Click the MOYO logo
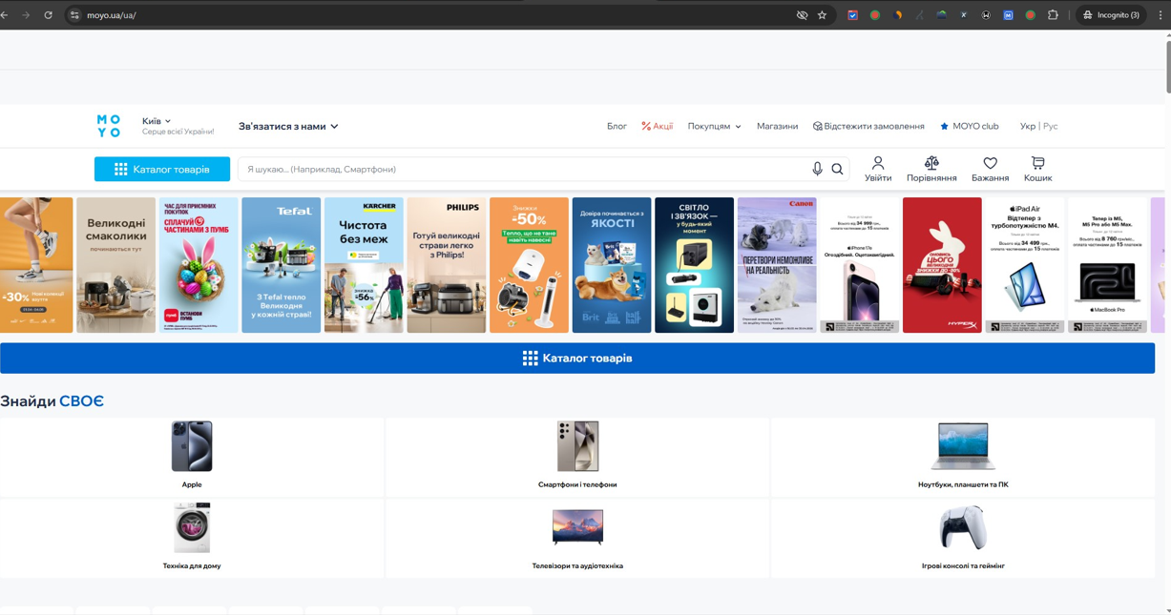This screenshot has height=615, width=1171. point(109,126)
